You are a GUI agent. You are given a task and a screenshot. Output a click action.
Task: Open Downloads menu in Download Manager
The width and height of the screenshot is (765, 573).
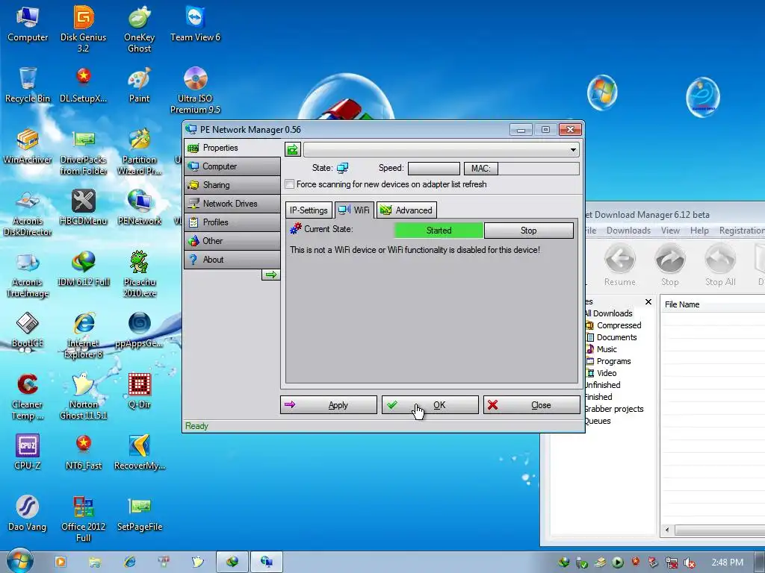(x=628, y=231)
